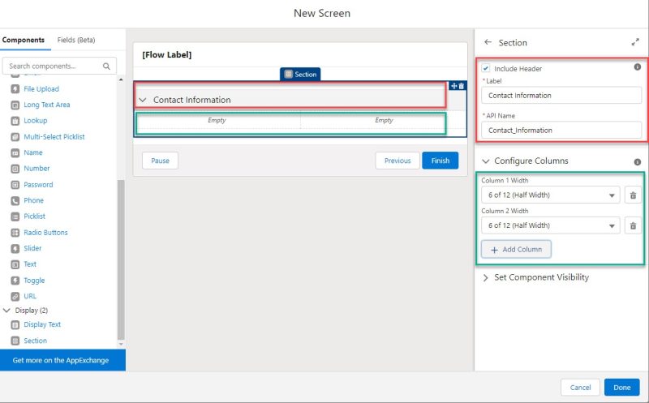Click the back arrow beside Section title
Screen dimensions: 649x403
click(x=488, y=43)
